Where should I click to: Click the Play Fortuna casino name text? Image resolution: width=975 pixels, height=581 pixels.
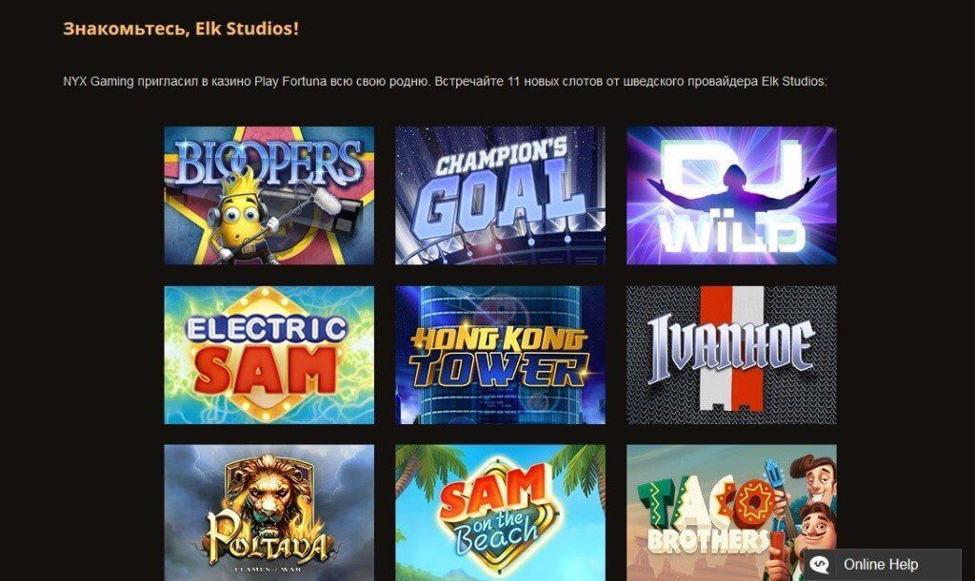pos(290,82)
